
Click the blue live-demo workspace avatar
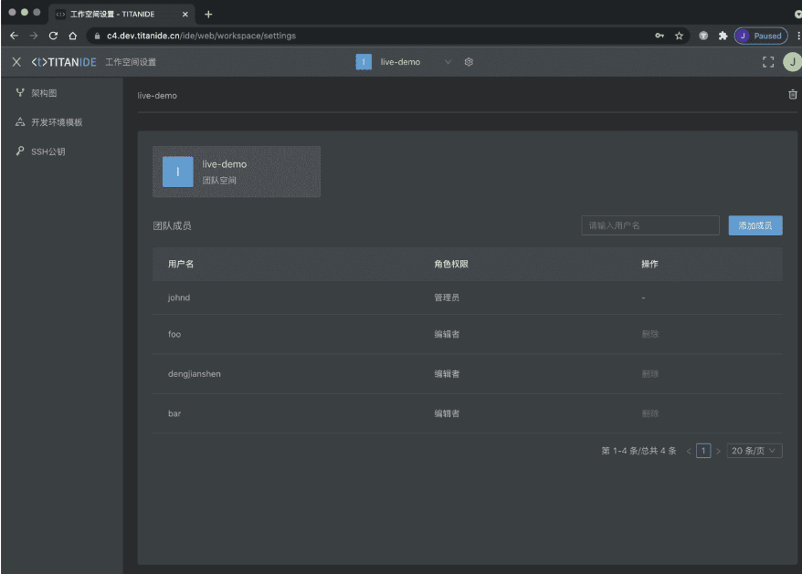coord(177,172)
